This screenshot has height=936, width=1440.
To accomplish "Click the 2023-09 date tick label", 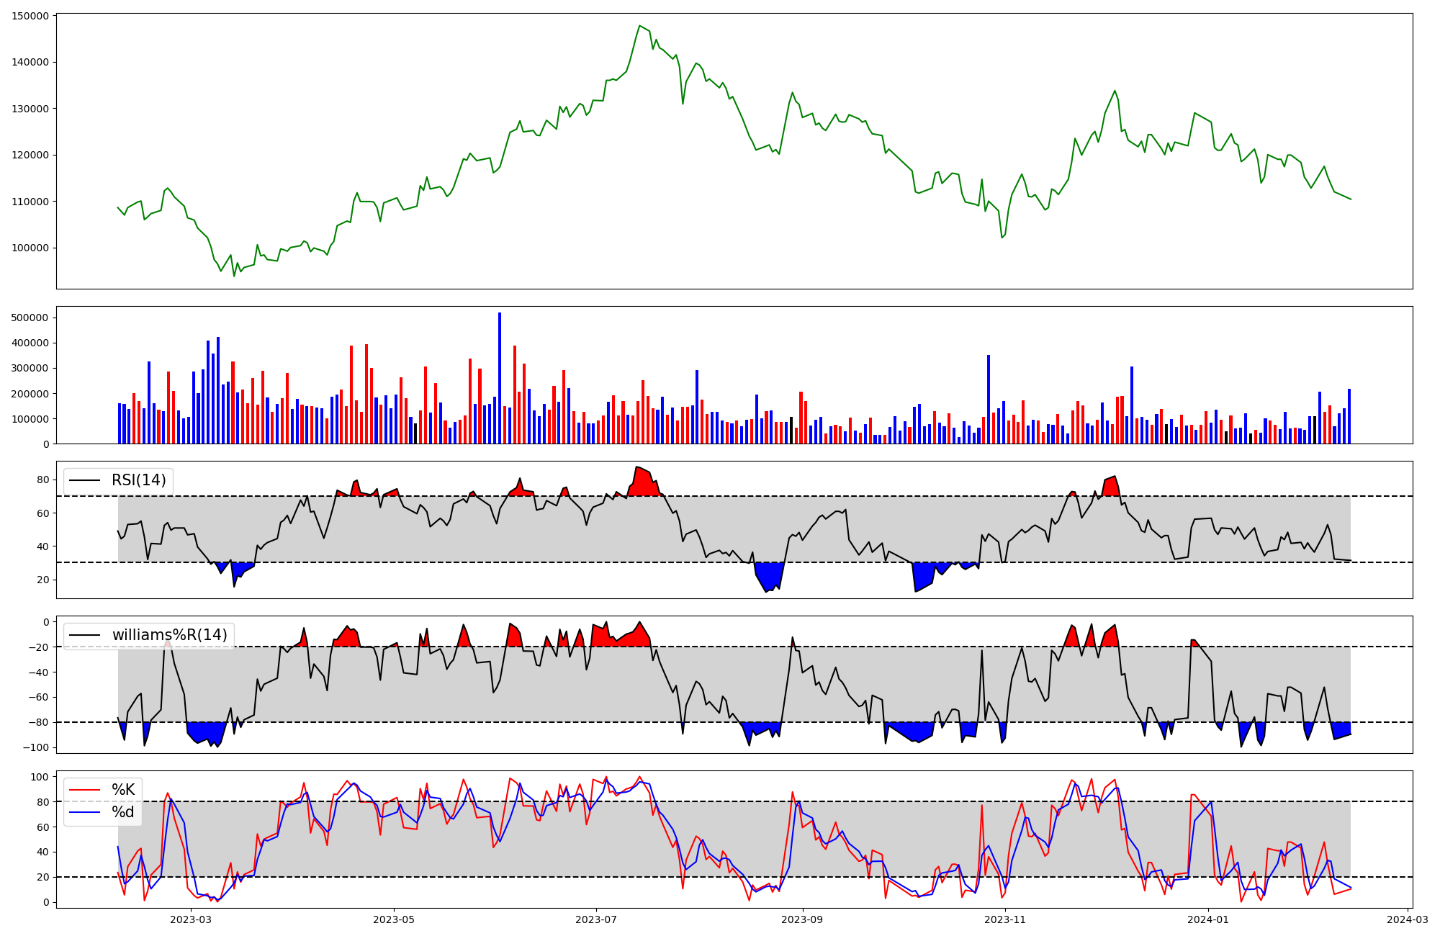I will click(801, 919).
